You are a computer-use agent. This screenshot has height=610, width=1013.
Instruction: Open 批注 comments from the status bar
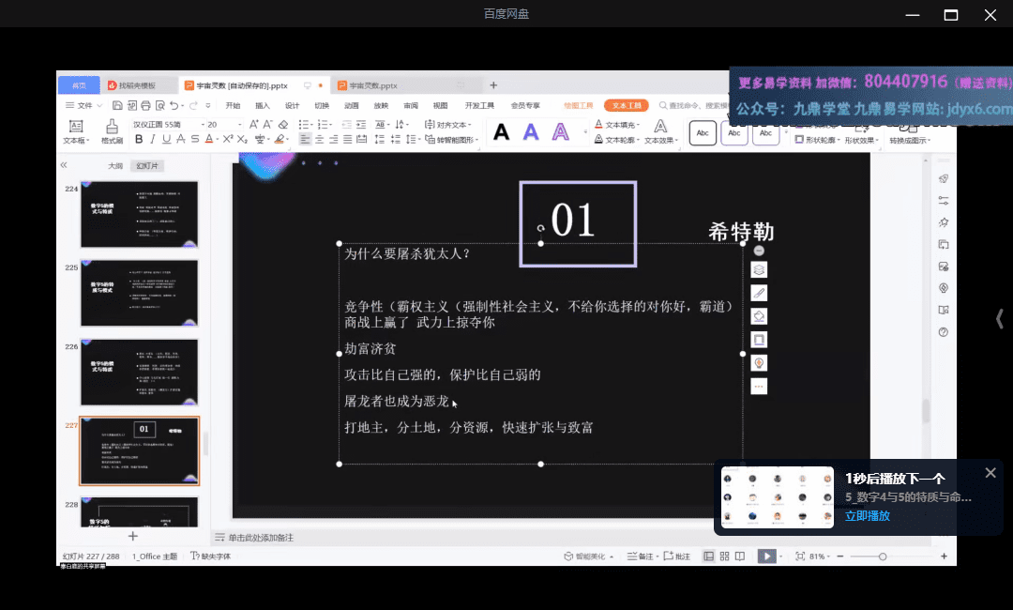(682, 555)
